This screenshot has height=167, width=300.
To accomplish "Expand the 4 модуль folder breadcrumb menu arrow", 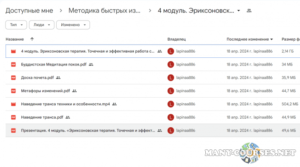I will pyautogui.click(x=239, y=11).
